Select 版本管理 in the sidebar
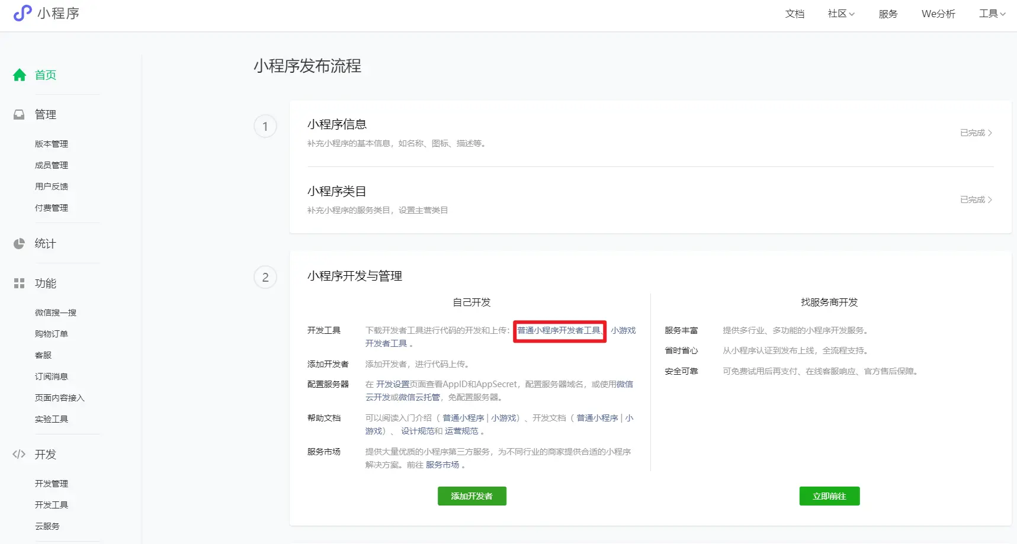Image resolution: width=1017 pixels, height=544 pixels. click(52, 144)
